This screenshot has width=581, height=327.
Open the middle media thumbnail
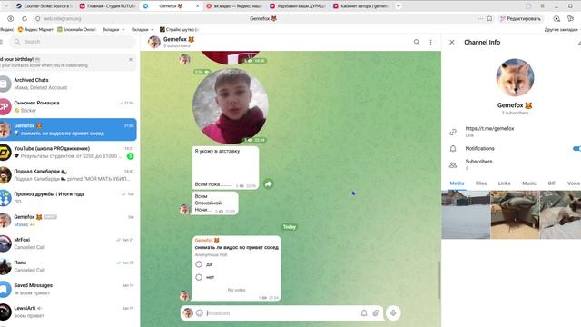click(x=515, y=214)
